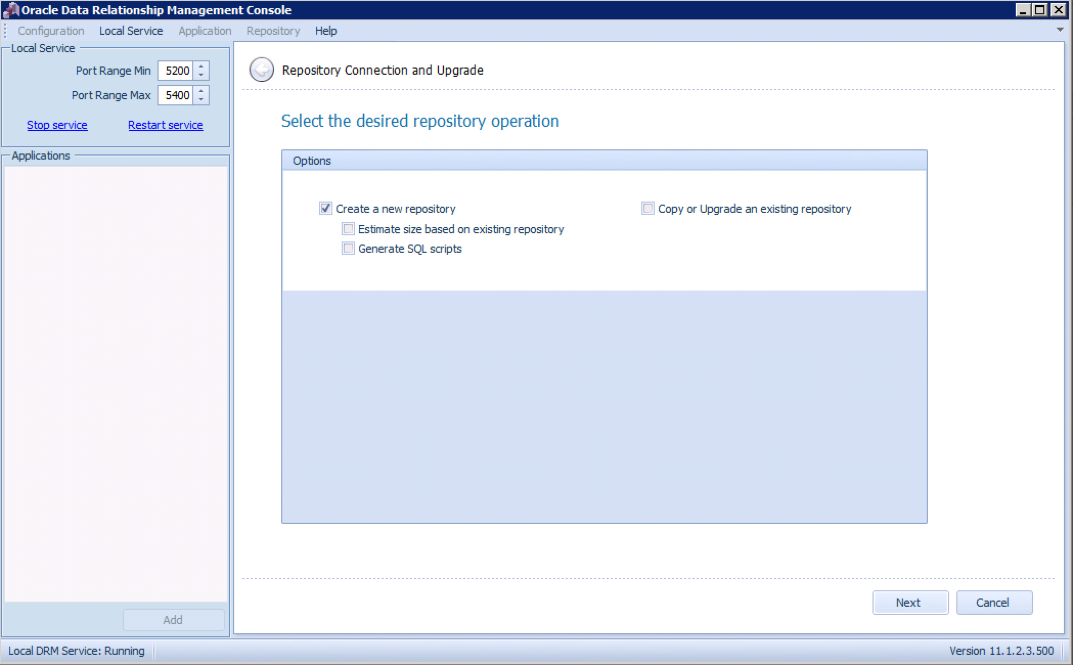The height and width of the screenshot is (665, 1073).
Task: Check the Generate SQL scripts option
Action: pyautogui.click(x=348, y=249)
